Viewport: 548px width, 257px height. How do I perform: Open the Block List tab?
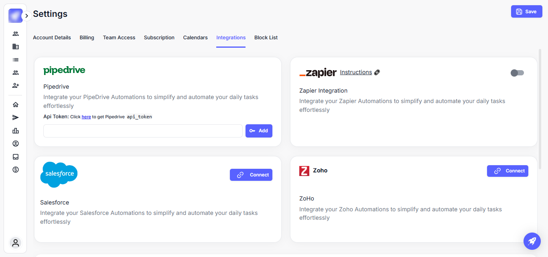click(x=266, y=38)
